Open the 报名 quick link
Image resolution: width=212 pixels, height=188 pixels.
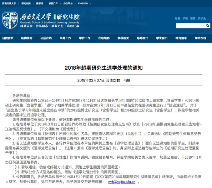(x=177, y=18)
